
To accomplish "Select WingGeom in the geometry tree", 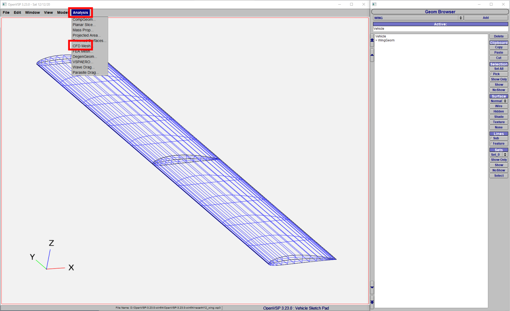I will coord(386,40).
